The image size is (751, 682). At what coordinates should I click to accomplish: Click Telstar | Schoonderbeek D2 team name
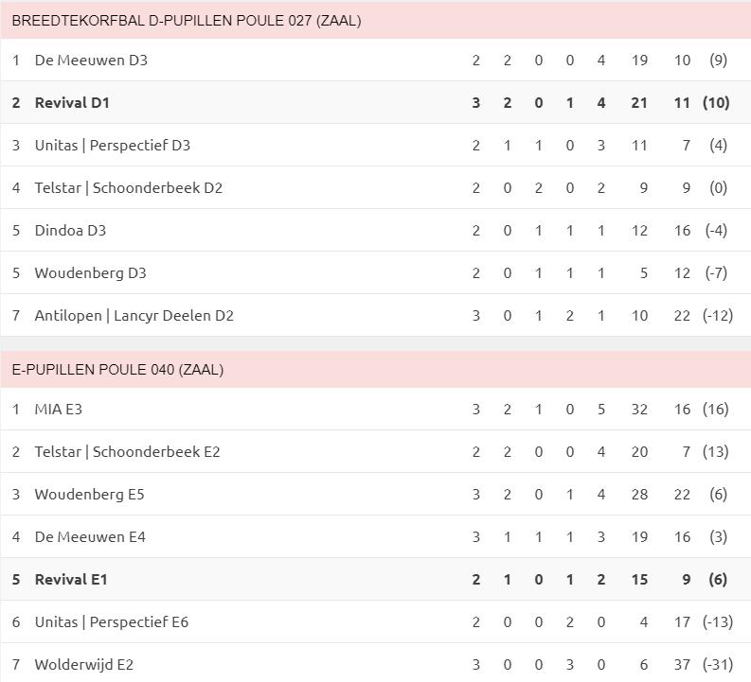coord(128,187)
